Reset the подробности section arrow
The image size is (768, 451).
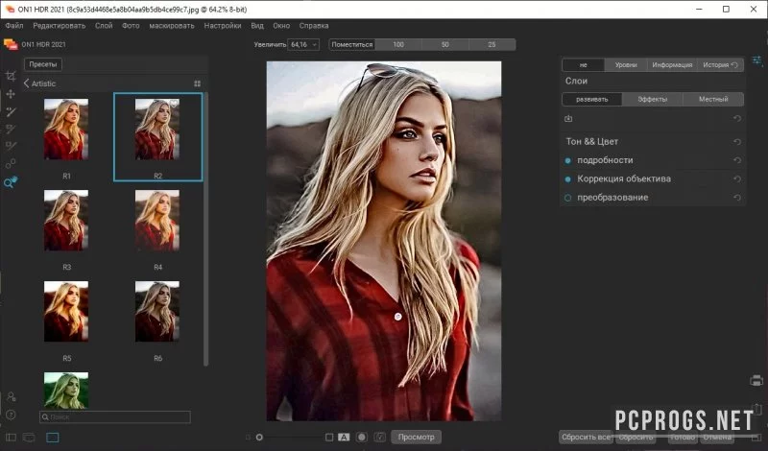[737, 160]
